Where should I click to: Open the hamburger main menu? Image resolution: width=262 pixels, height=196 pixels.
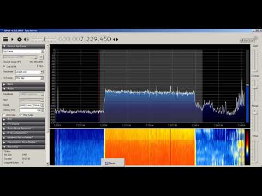pos(5,39)
